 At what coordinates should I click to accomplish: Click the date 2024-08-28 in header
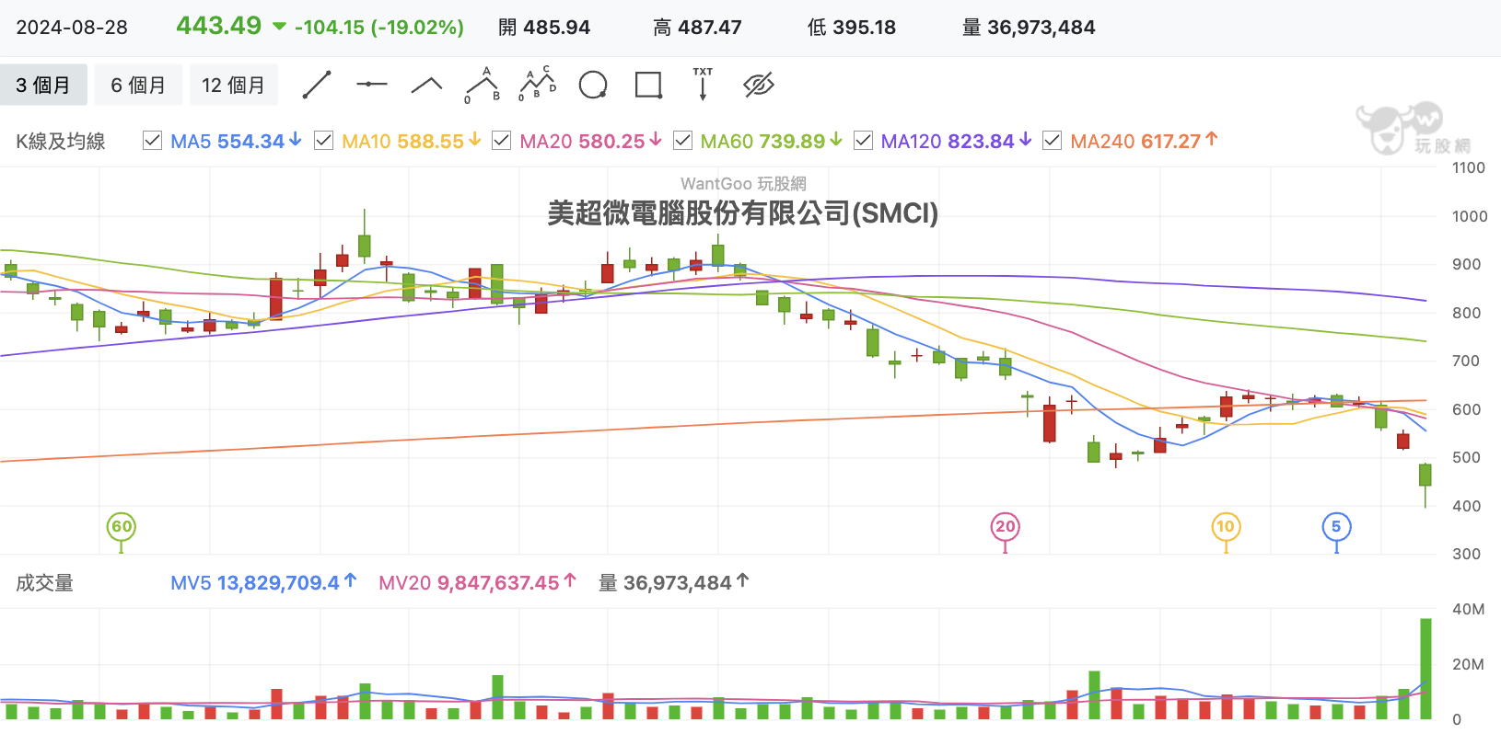point(72,28)
